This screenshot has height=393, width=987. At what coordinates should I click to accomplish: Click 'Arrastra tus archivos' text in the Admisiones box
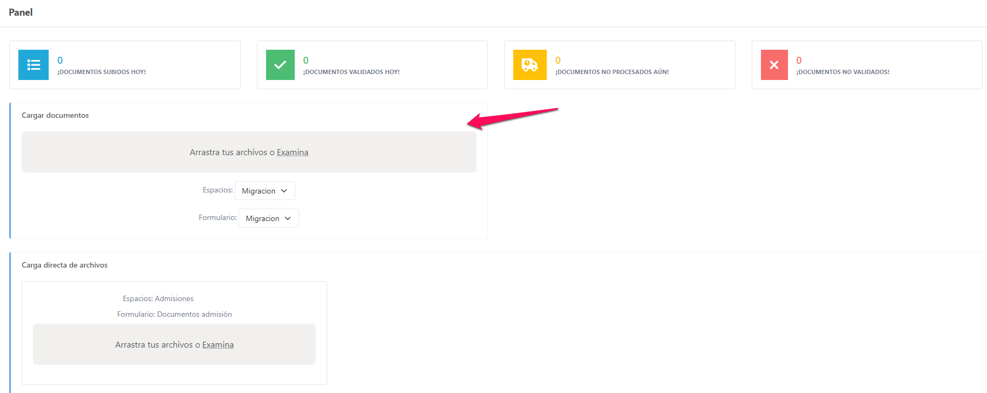point(154,345)
